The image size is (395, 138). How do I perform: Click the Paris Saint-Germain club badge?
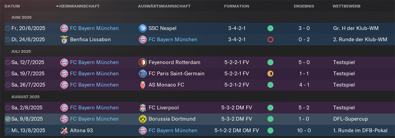(x=143, y=74)
